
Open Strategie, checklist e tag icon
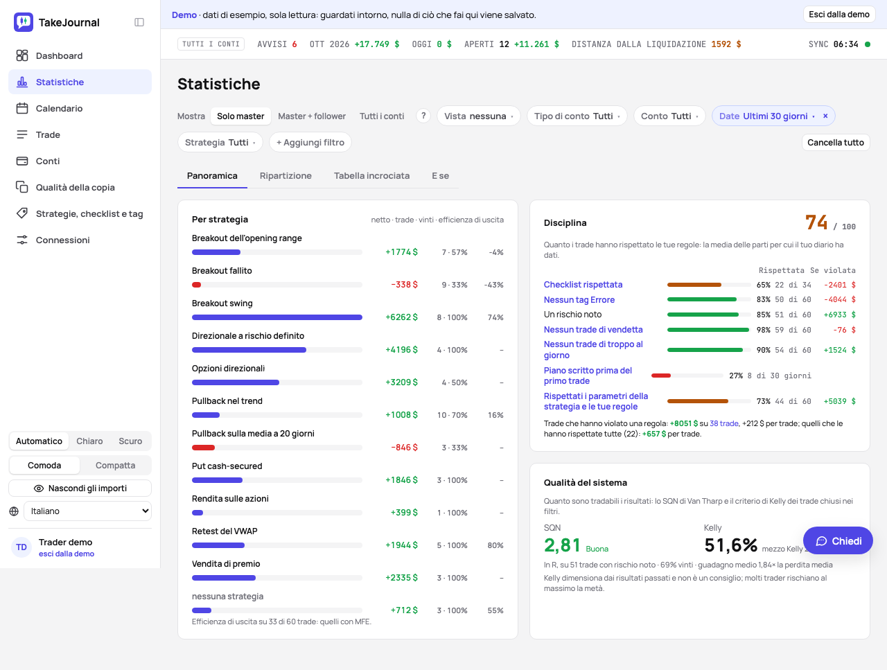(22, 213)
